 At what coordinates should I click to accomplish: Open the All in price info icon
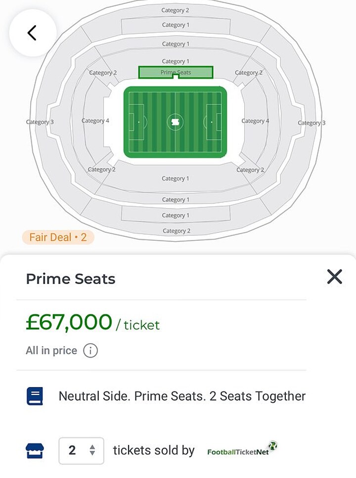point(90,351)
